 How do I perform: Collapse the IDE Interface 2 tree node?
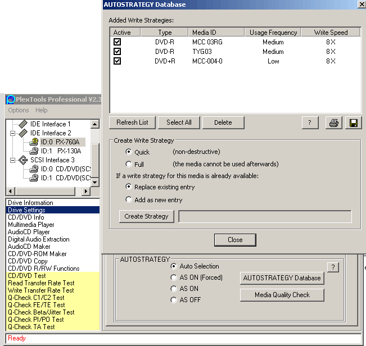point(12,133)
